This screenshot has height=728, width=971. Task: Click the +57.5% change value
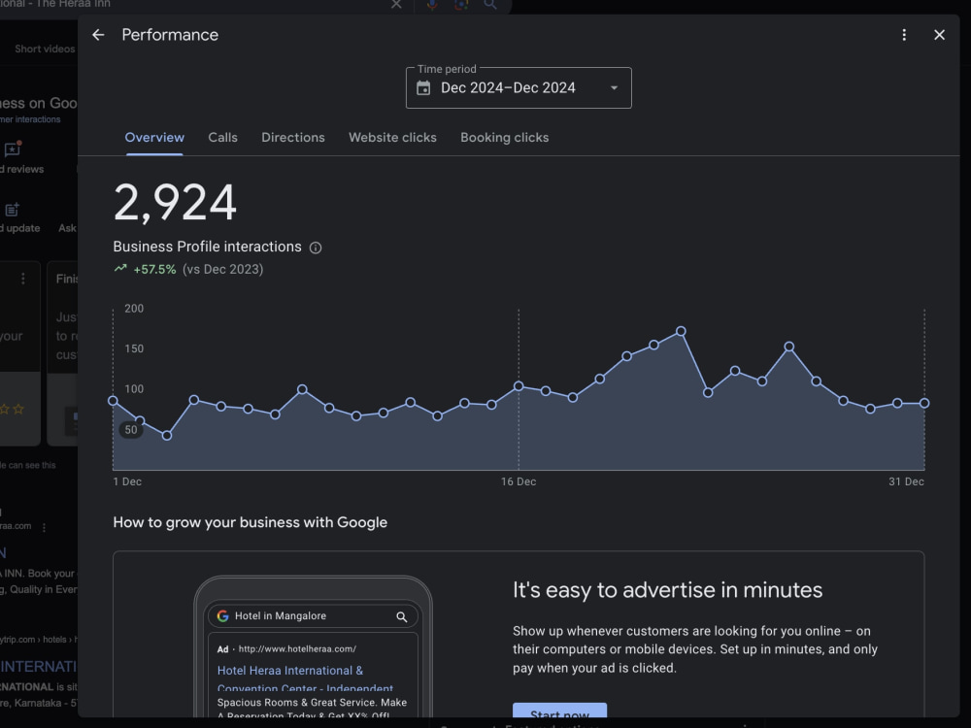point(154,269)
